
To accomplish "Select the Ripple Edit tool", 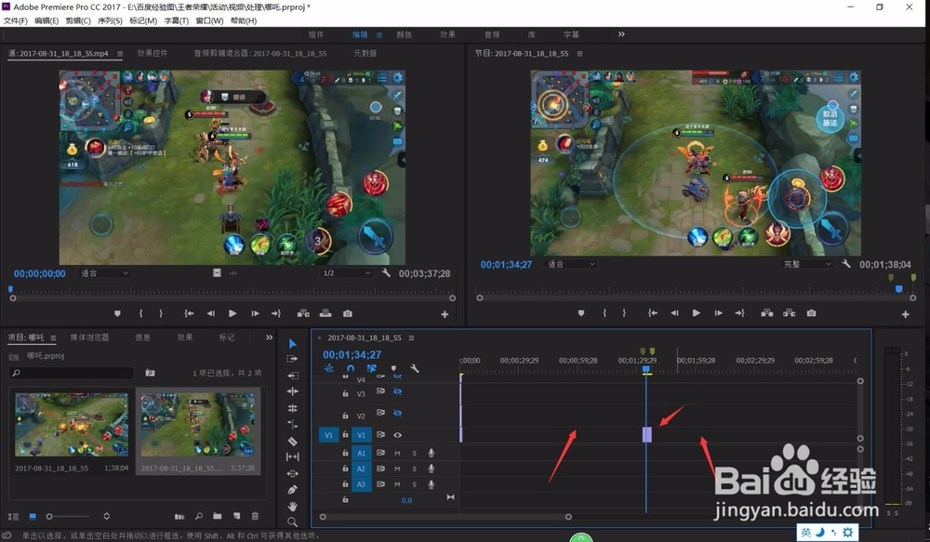I will click(x=292, y=391).
